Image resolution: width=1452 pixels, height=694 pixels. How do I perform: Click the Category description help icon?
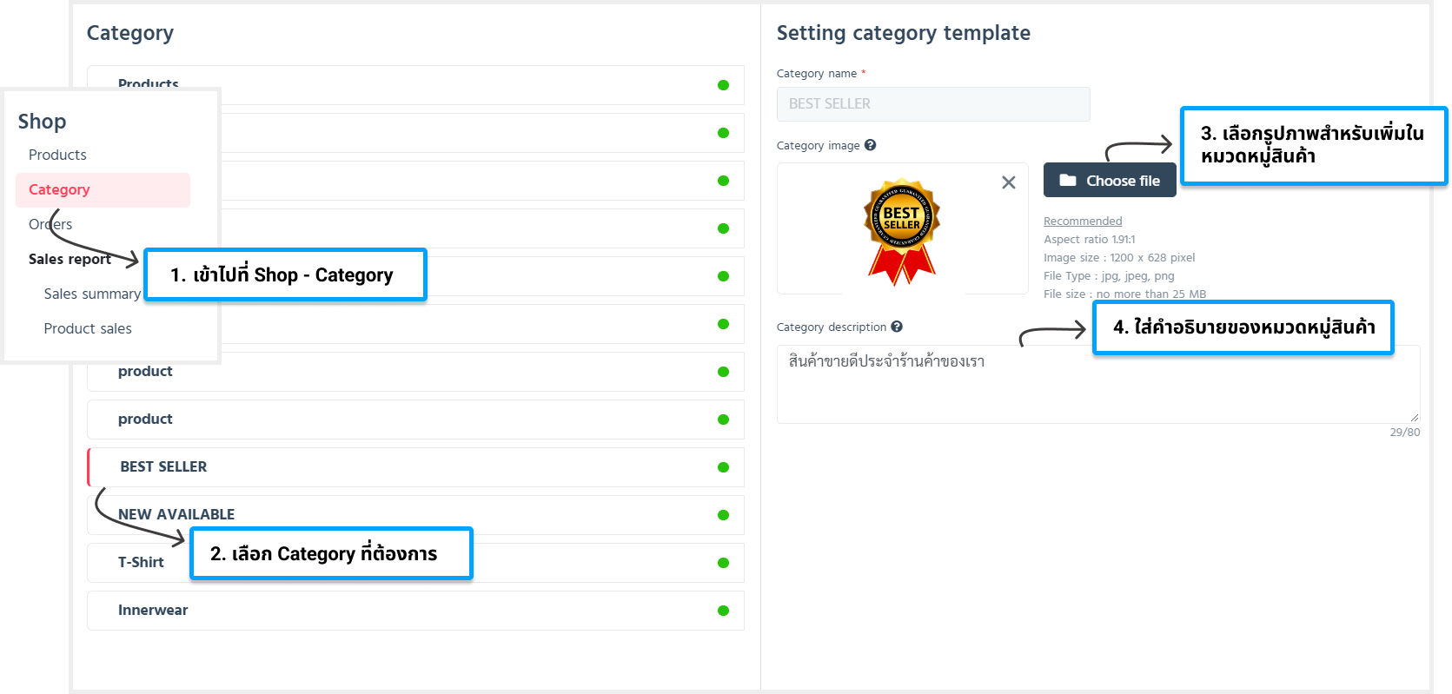point(897,327)
